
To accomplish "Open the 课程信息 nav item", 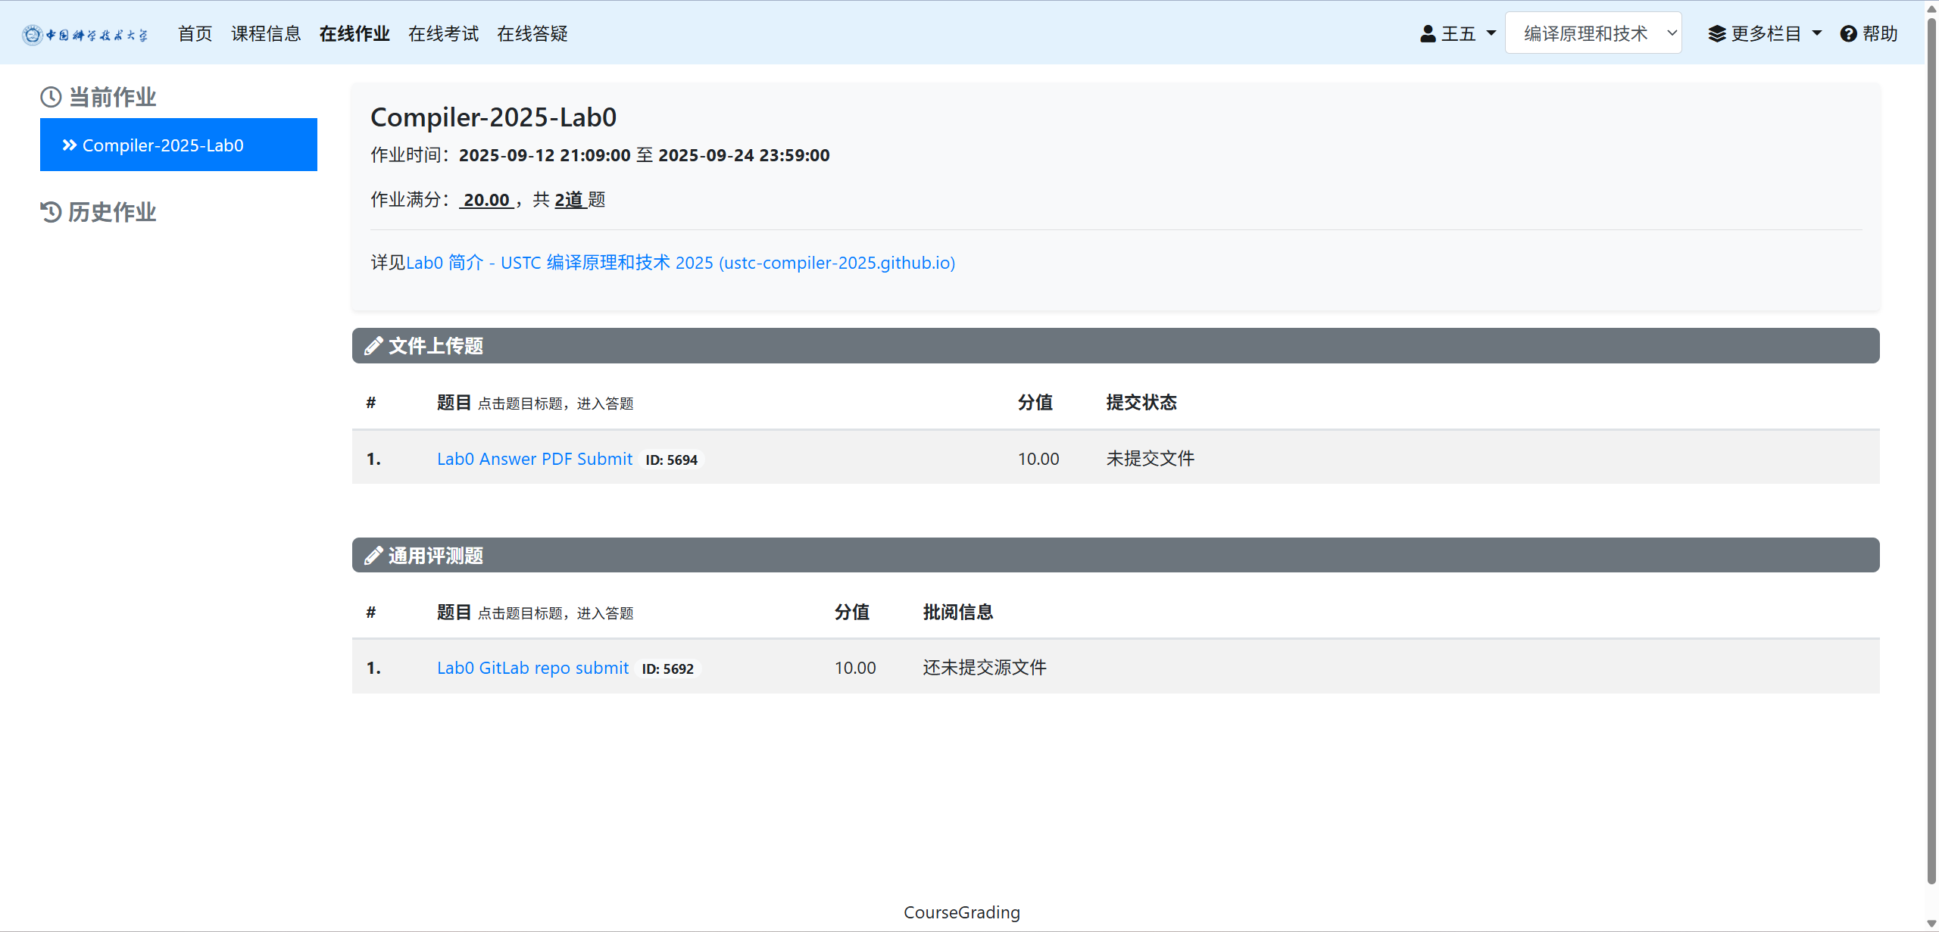I will 266,33.
